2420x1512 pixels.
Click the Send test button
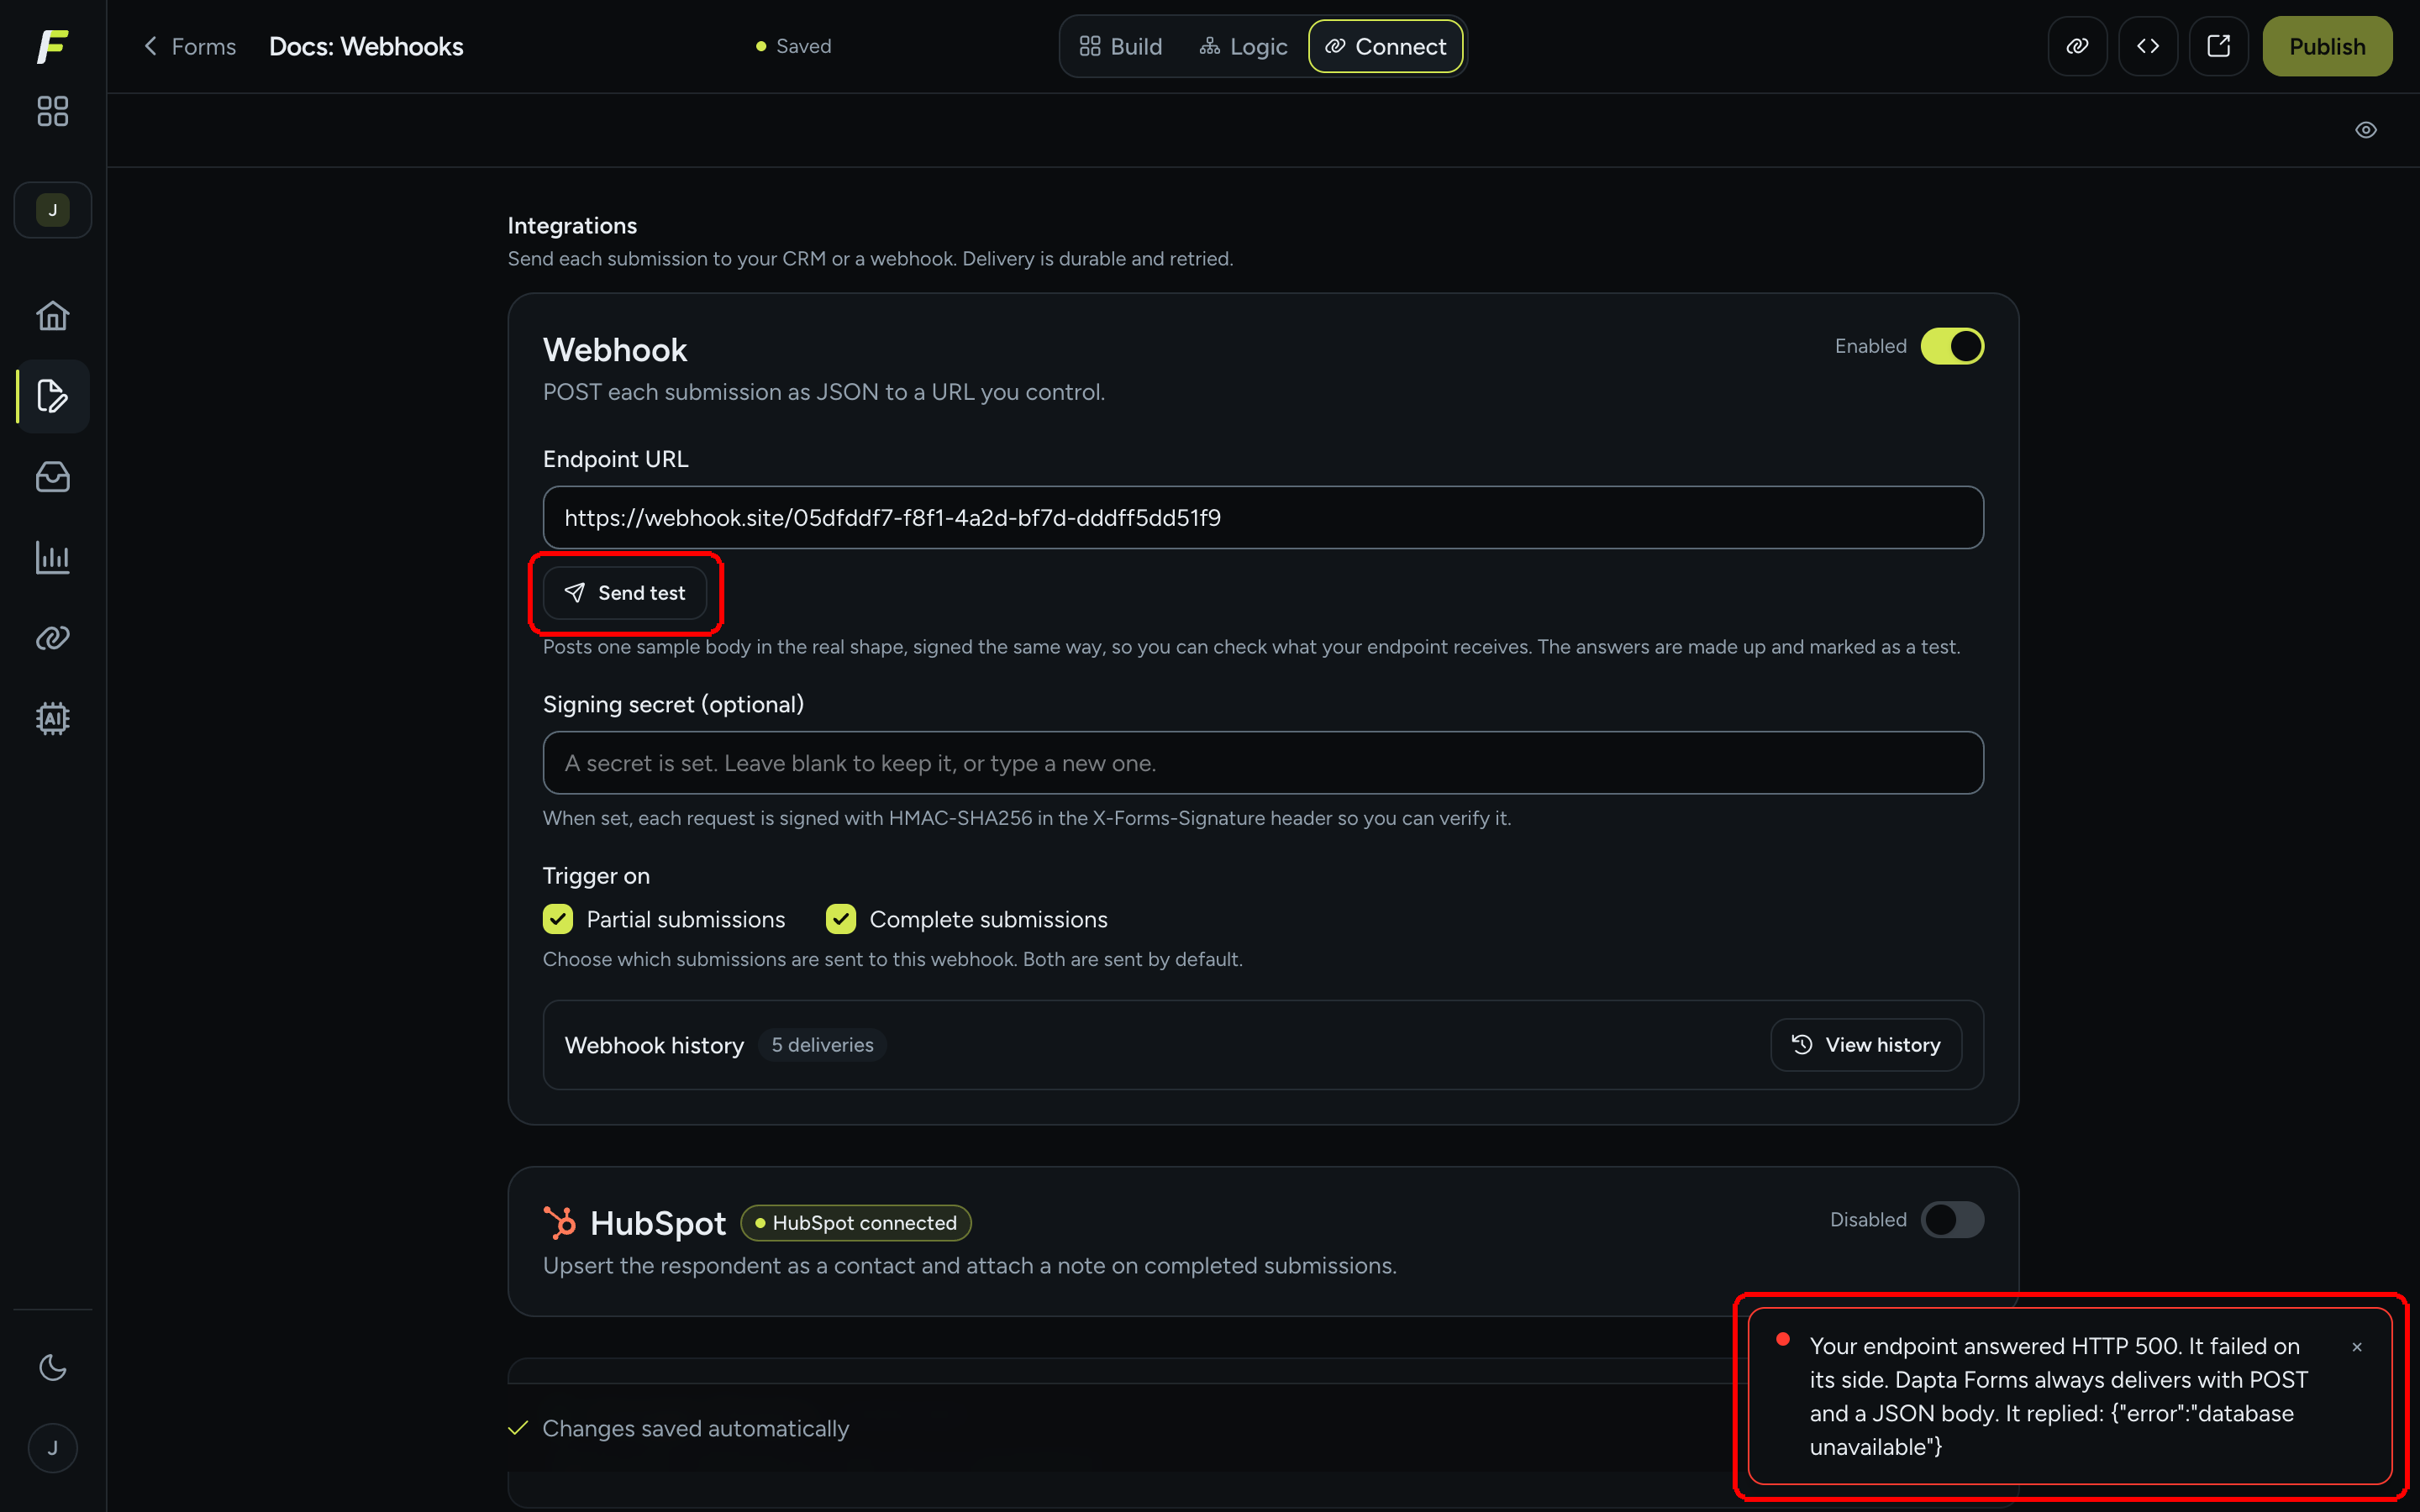(x=625, y=593)
